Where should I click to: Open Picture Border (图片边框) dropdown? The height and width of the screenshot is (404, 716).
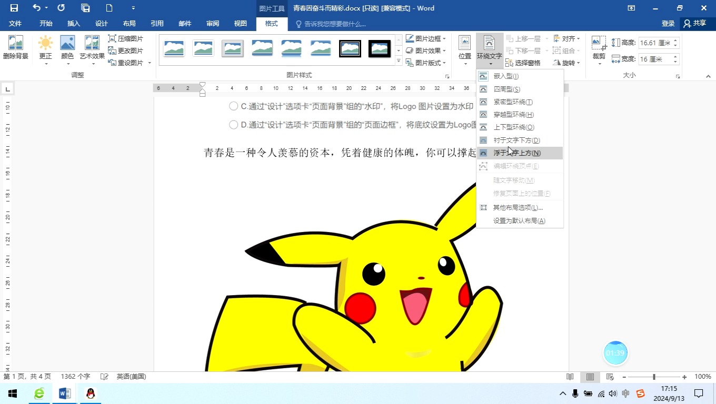[425, 38]
